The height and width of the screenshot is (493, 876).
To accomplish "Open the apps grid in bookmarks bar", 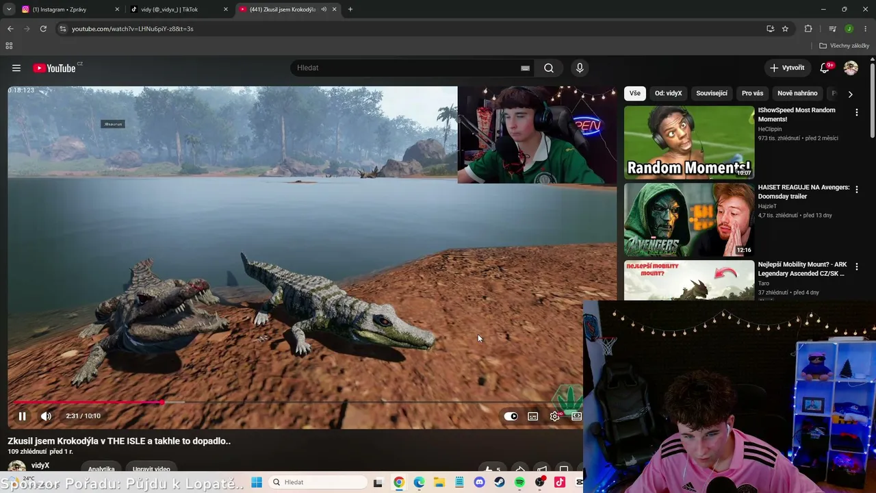I will tap(9, 46).
